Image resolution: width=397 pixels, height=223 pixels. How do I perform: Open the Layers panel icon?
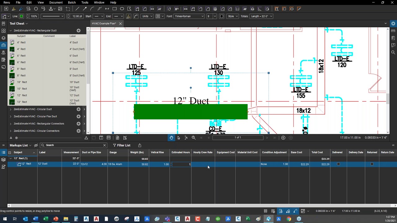(3, 38)
